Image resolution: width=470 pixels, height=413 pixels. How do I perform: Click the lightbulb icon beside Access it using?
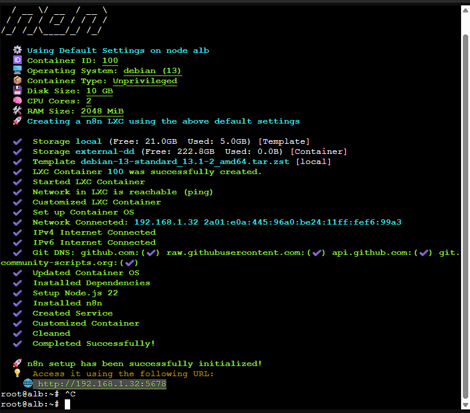[17, 374]
